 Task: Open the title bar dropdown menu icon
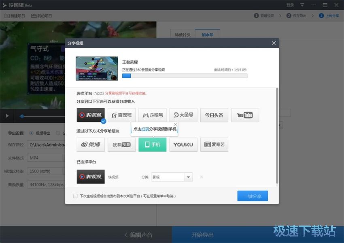tap(302, 5)
